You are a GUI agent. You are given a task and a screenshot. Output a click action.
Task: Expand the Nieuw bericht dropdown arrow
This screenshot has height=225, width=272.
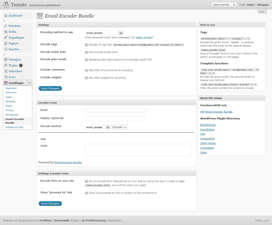coord(234,5)
